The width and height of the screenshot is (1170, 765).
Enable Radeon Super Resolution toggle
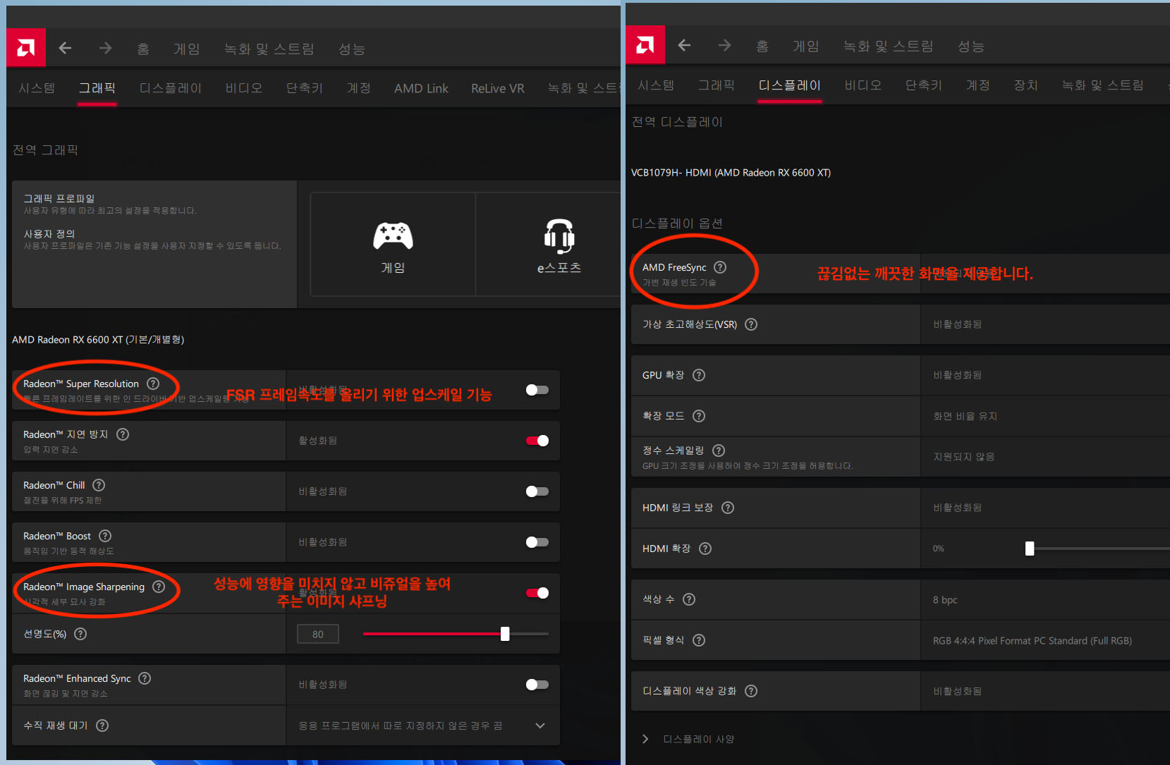coord(537,390)
